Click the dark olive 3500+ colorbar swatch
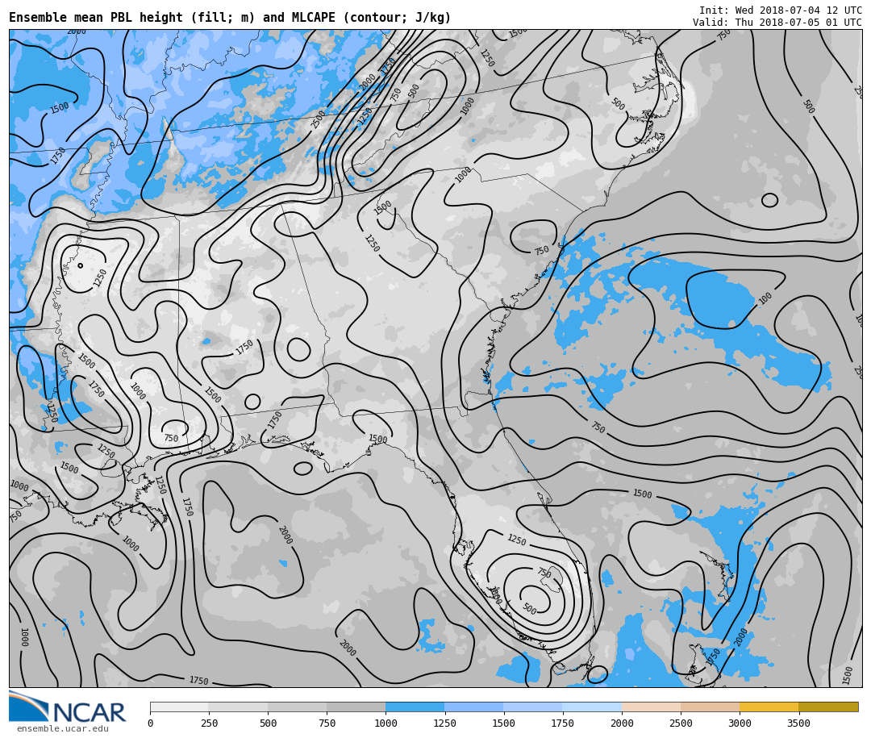Screen dimensions: 871x738 pyautogui.click(x=827, y=707)
